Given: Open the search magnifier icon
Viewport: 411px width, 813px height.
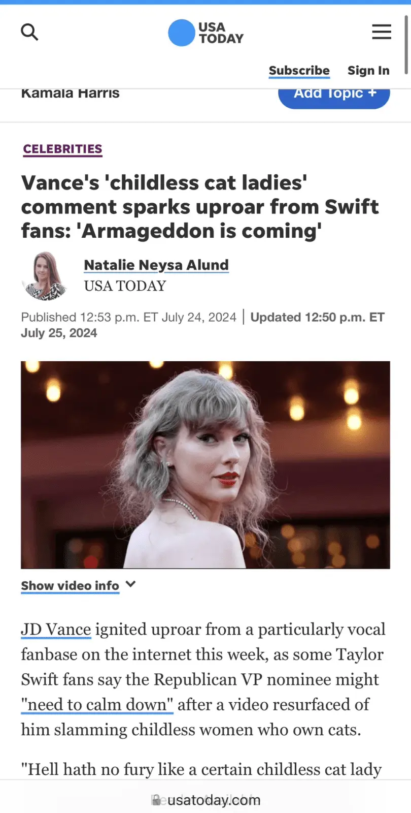Looking at the screenshot, I should [x=29, y=32].
